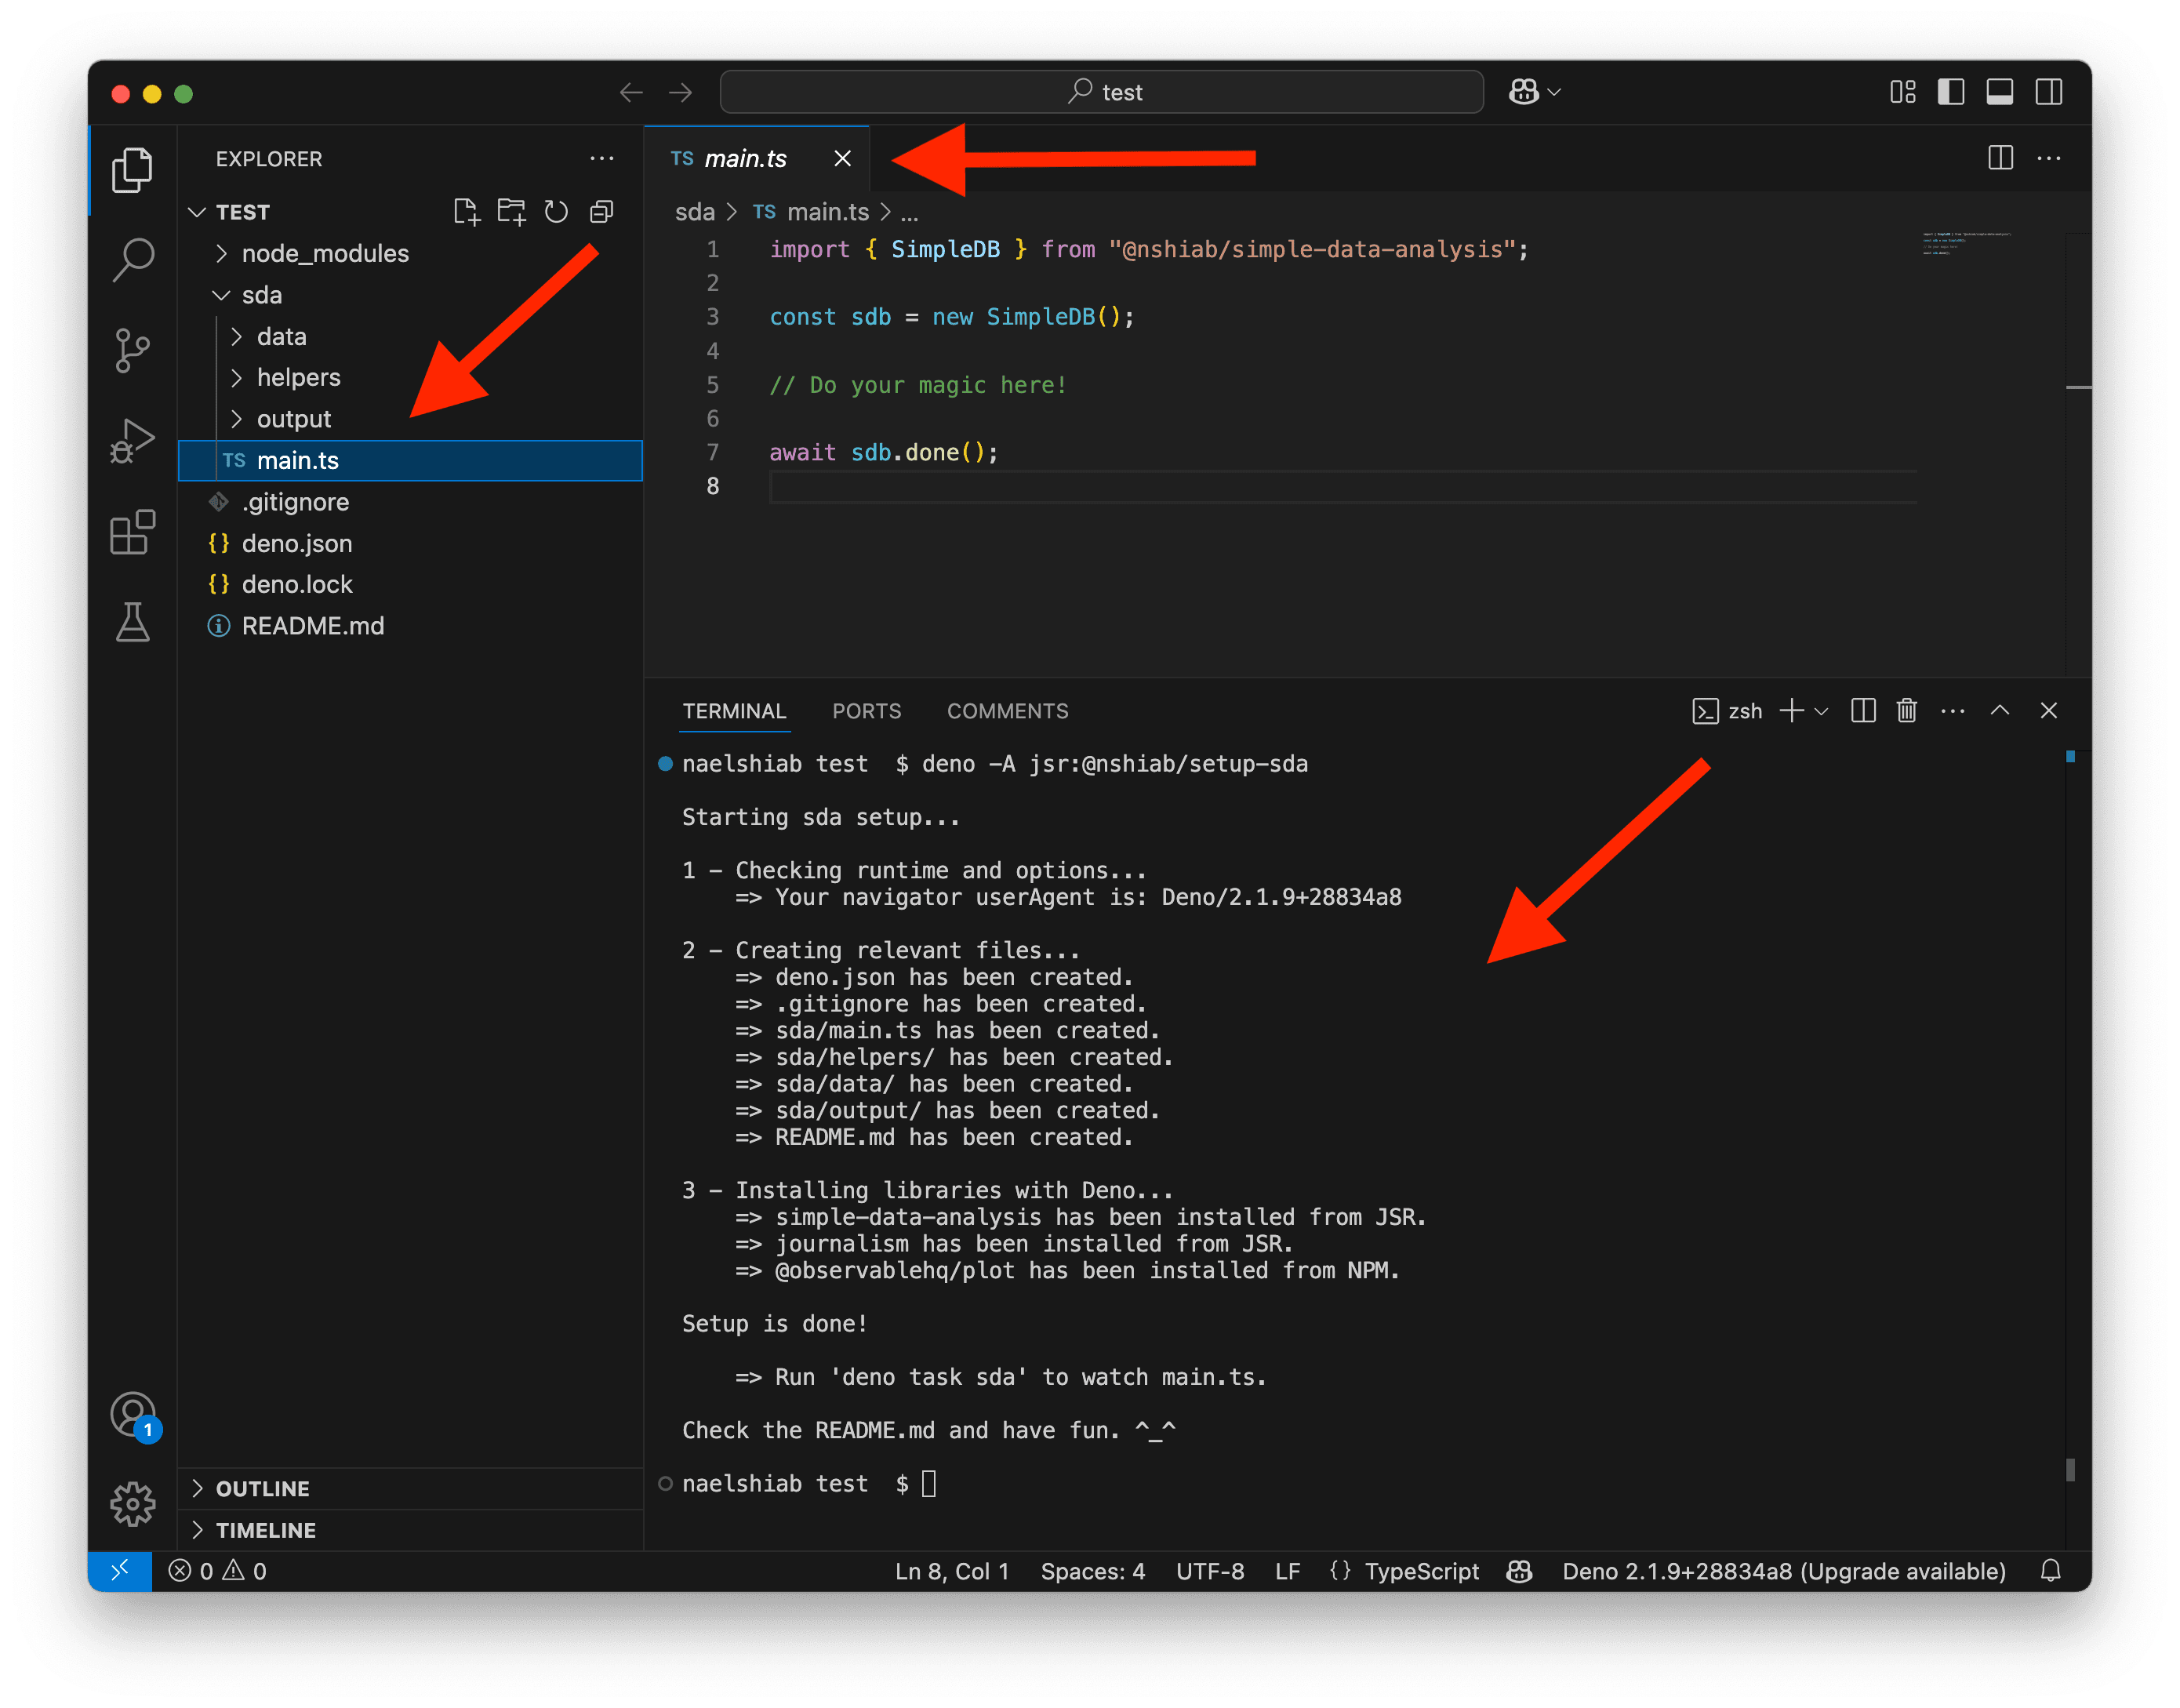Open deno.lock in file tree
This screenshot has width=2180, height=1708.
click(410, 585)
